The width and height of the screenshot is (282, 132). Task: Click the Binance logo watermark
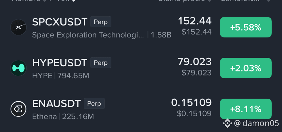click(227, 123)
